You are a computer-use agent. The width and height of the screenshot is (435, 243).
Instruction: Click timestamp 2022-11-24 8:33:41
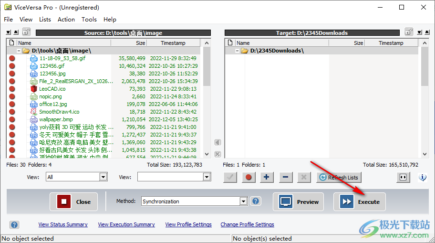pyautogui.click(x=174, y=96)
